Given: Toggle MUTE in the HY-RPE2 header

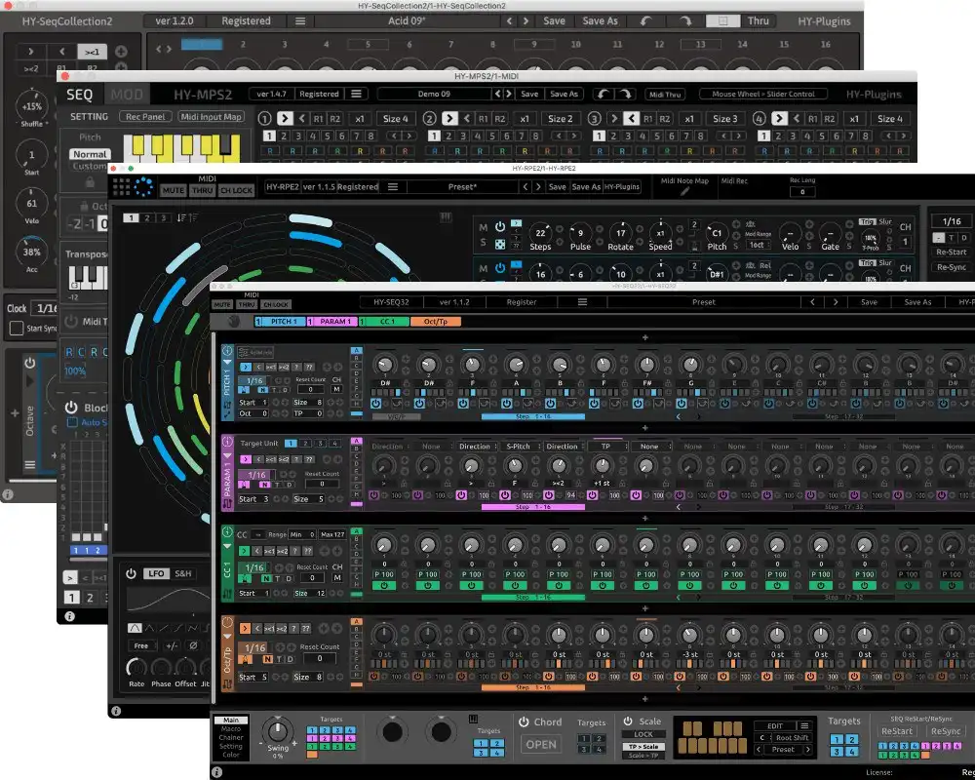Looking at the screenshot, I should (173, 190).
